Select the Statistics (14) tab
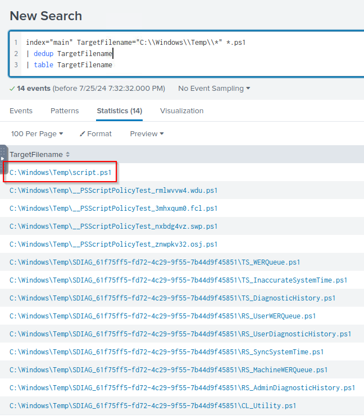The width and height of the screenshot is (364, 416). (x=119, y=111)
